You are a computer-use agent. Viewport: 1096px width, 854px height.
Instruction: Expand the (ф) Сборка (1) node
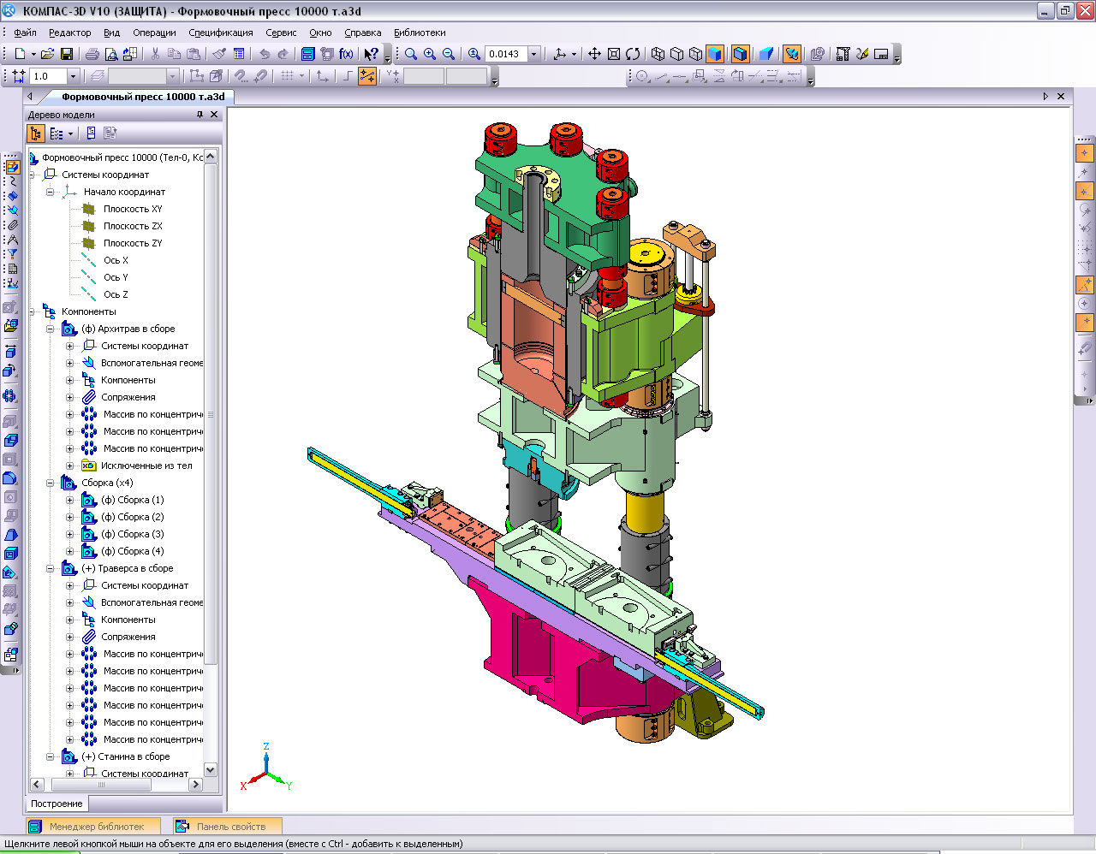(x=70, y=500)
